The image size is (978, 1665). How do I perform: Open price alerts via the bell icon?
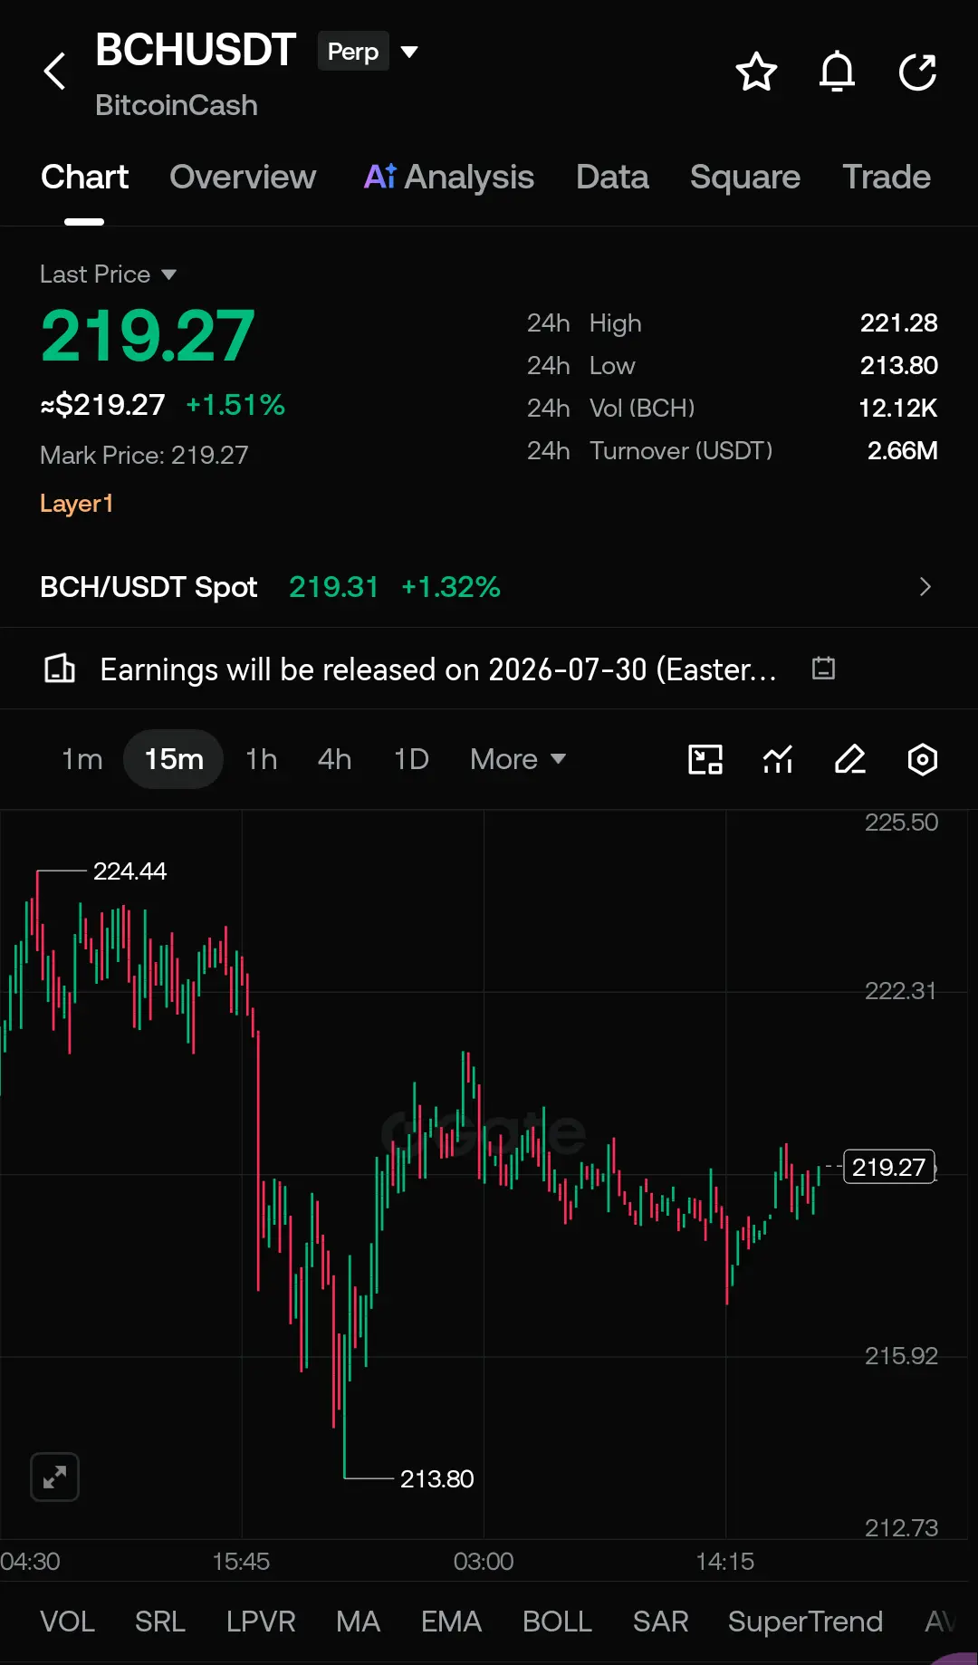[x=837, y=72]
